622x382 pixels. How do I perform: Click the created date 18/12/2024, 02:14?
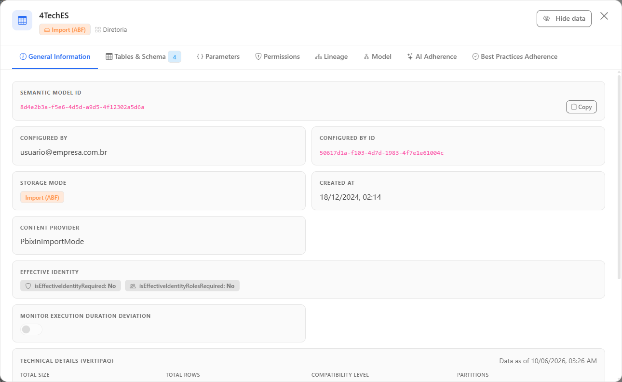point(351,197)
